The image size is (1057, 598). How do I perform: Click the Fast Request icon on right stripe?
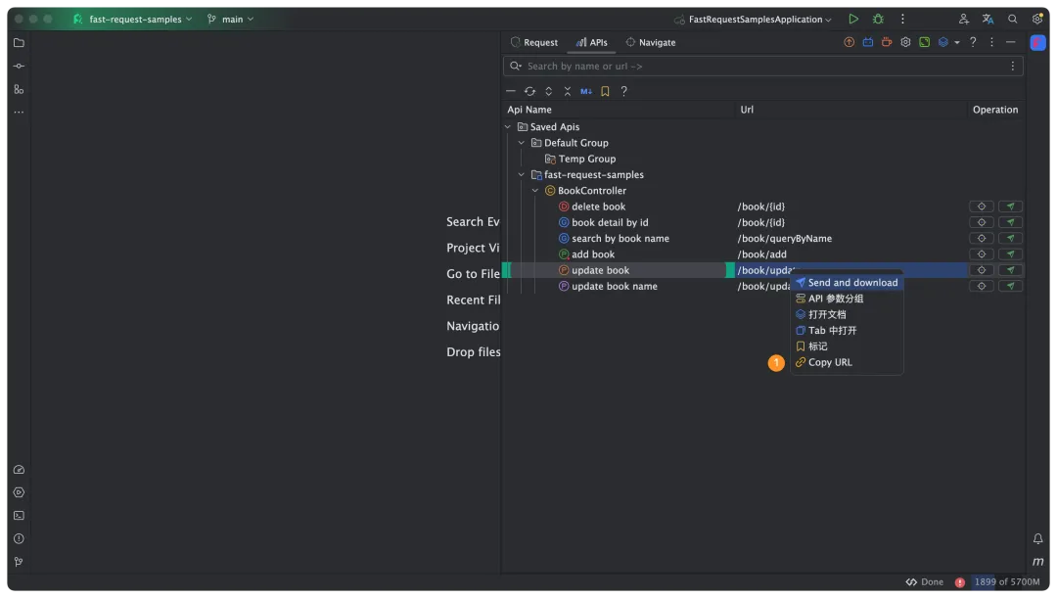coord(1037,42)
